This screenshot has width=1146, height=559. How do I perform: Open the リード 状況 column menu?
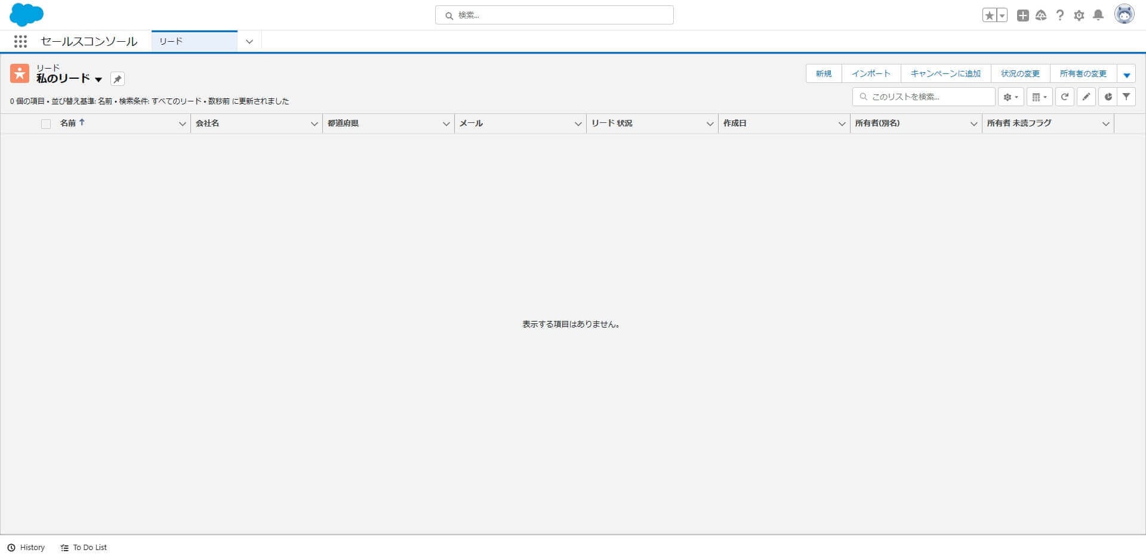point(710,124)
